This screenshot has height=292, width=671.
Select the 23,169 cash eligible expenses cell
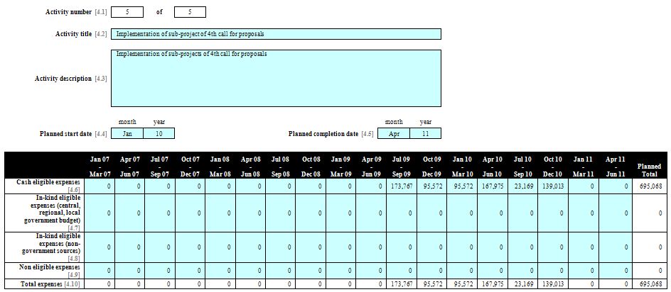coord(522,185)
